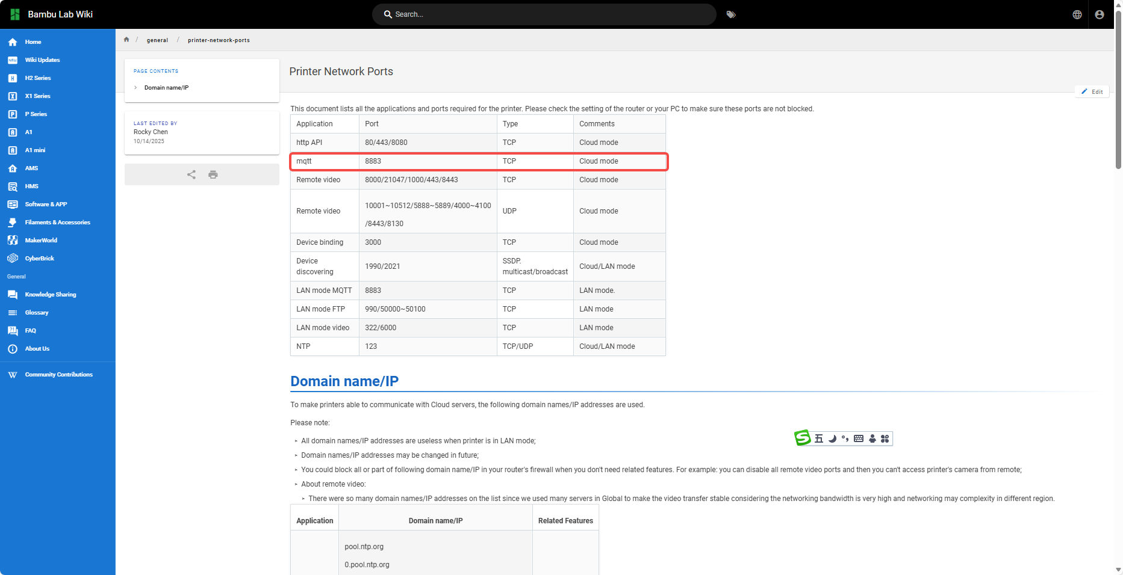Click the X1 Series sidebar icon
The height and width of the screenshot is (575, 1123).
[13, 96]
